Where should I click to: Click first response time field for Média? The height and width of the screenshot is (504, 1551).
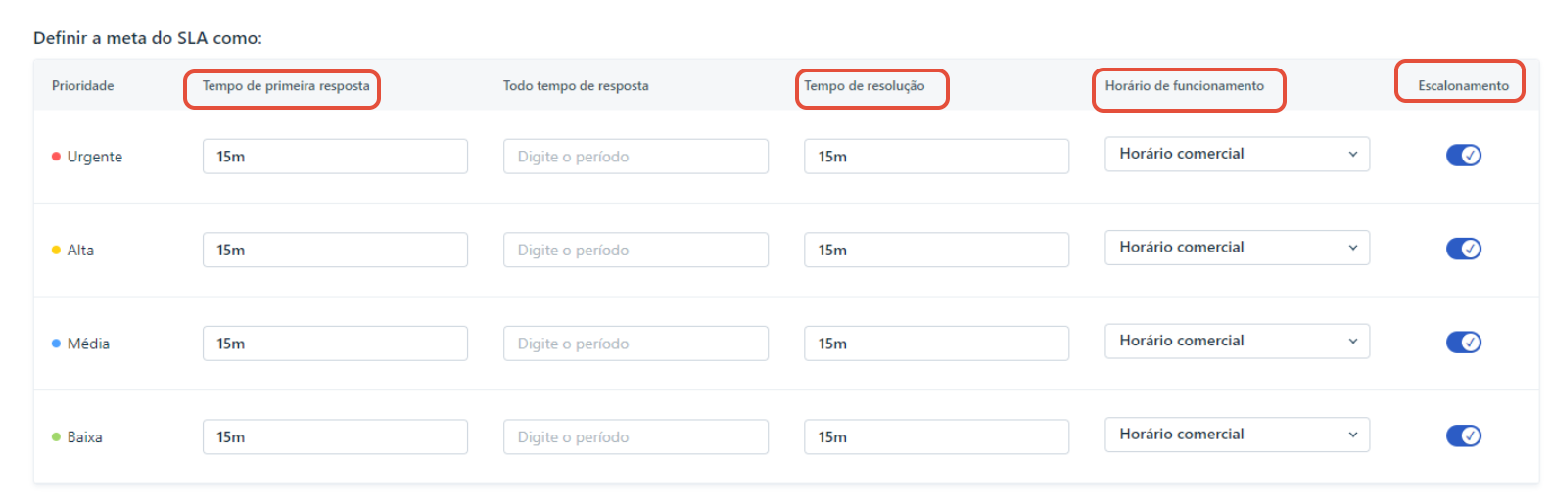335,344
